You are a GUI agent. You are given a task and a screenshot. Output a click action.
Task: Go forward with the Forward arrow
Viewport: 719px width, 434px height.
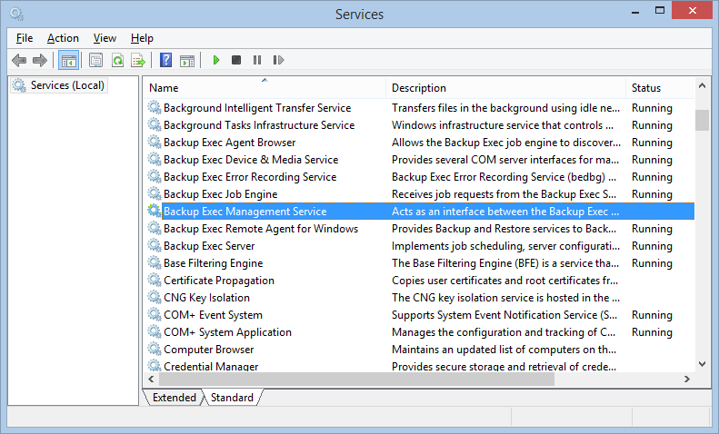point(40,60)
